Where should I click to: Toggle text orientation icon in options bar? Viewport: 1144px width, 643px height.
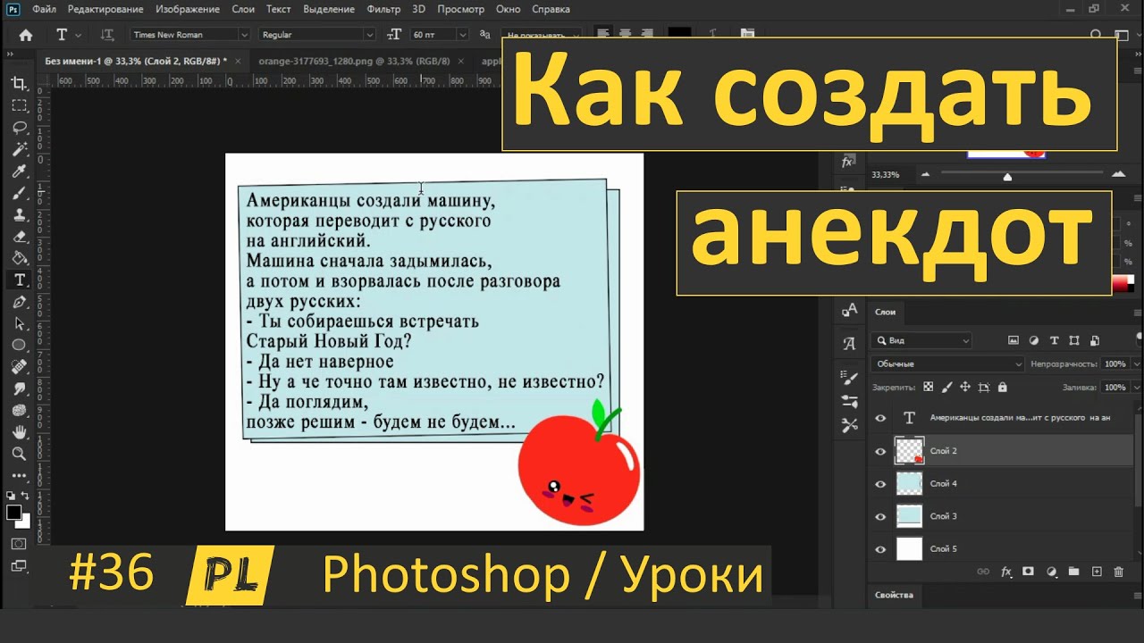click(x=107, y=35)
